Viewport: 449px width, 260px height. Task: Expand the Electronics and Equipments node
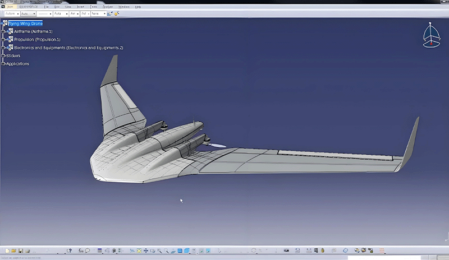coord(3,48)
